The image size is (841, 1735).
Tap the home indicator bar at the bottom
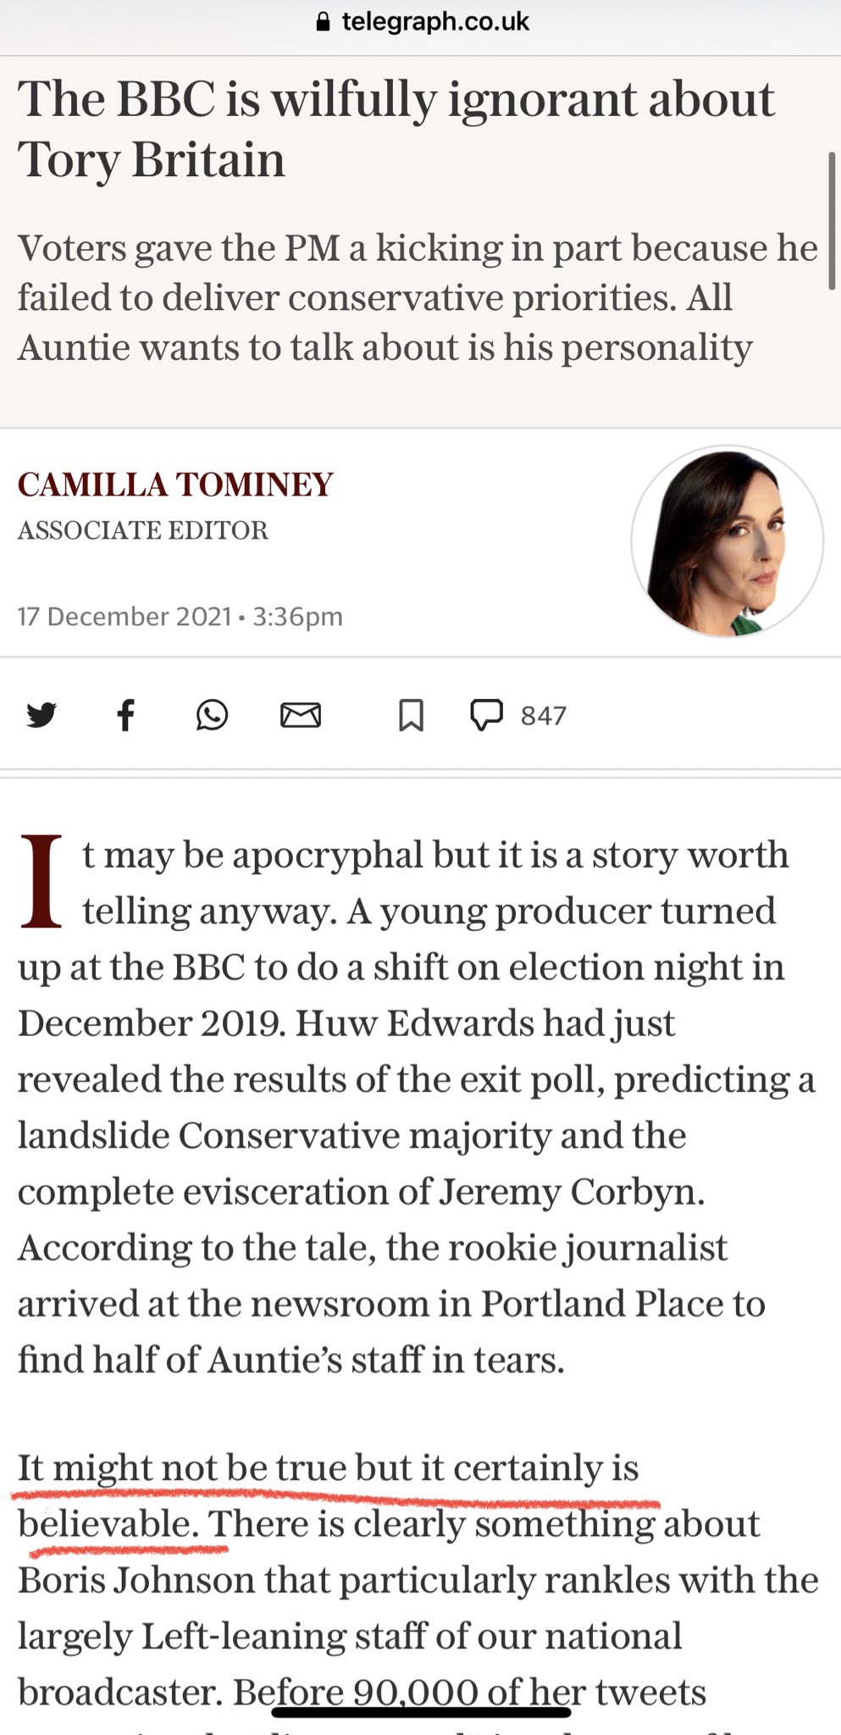tap(421, 1712)
